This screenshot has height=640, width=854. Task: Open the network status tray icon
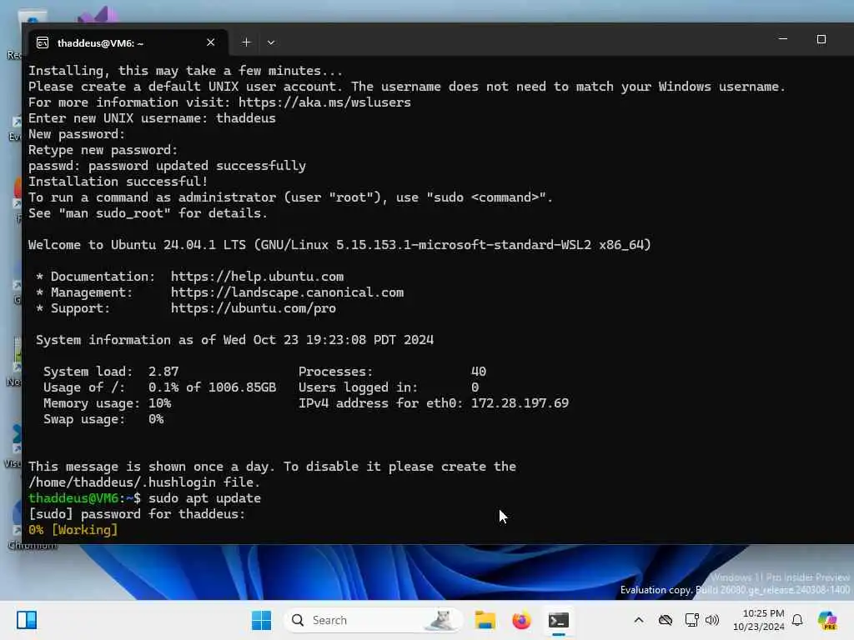click(x=691, y=620)
